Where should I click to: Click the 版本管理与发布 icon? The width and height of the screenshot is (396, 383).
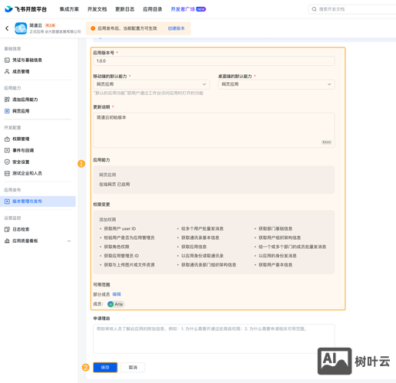[7, 201]
